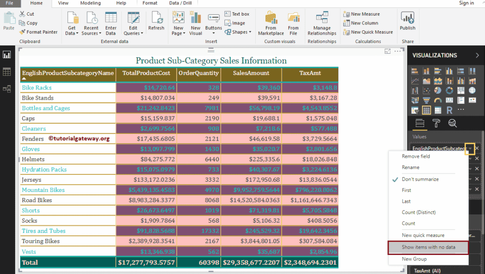Open Report view in left sidebar
This screenshot has width=485, height=274.
click(7, 55)
